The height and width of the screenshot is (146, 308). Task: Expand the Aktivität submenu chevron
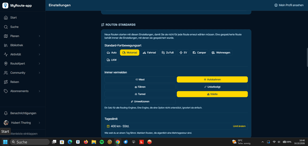(39, 54)
